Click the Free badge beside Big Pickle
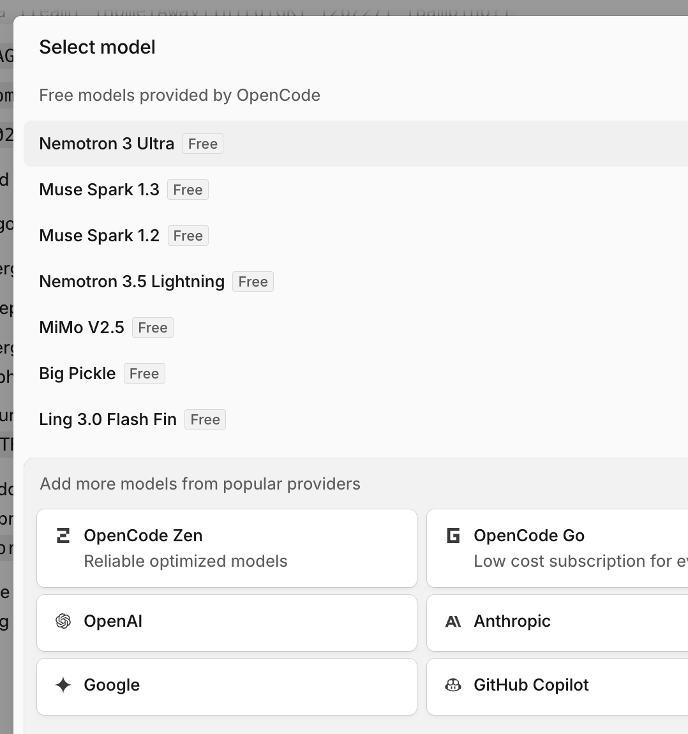The width and height of the screenshot is (688, 734). point(144,373)
